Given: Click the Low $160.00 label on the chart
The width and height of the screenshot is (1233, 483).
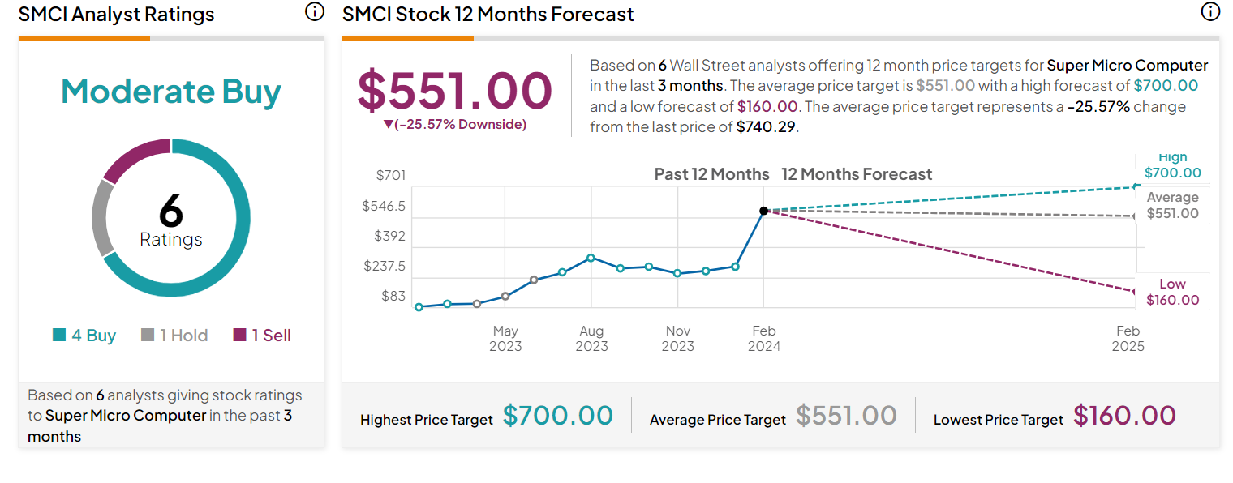Looking at the screenshot, I should (1173, 292).
